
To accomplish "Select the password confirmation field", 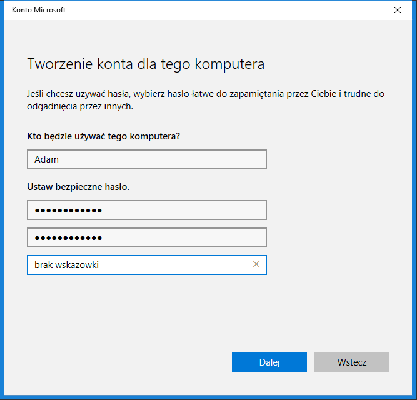I will (147, 237).
